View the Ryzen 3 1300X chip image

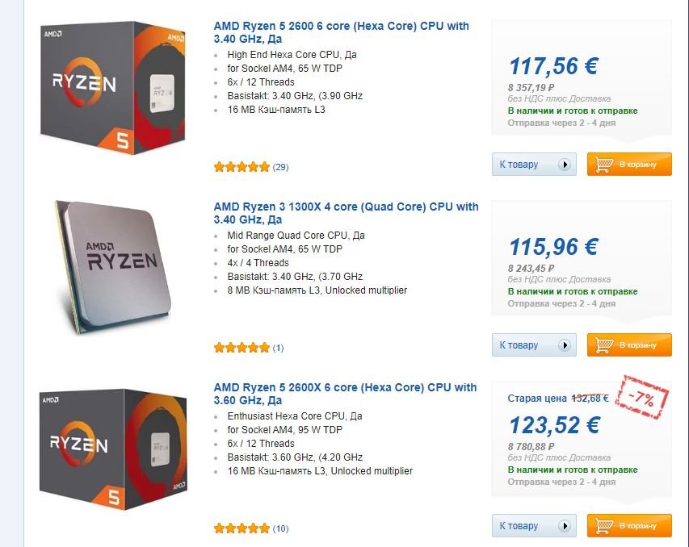point(114,266)
